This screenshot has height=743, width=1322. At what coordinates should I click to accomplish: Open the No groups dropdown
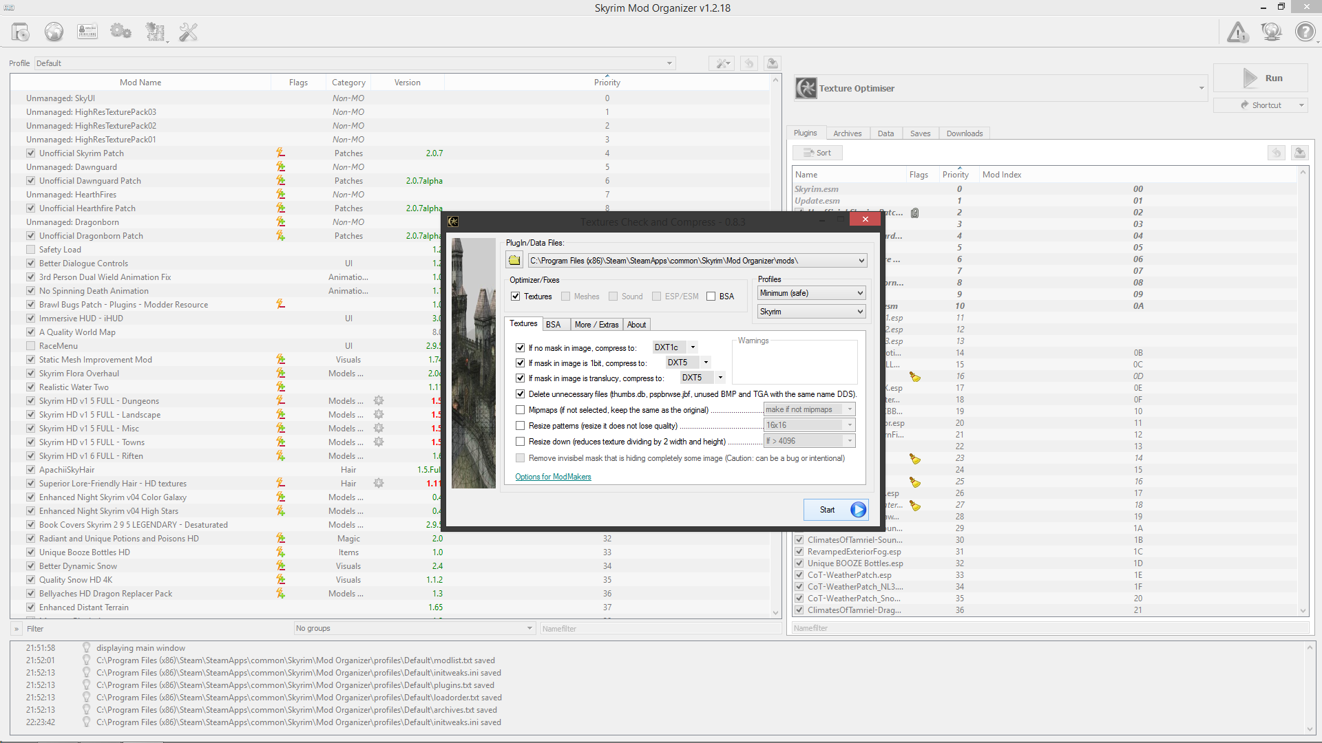click(x=415, y=628)
